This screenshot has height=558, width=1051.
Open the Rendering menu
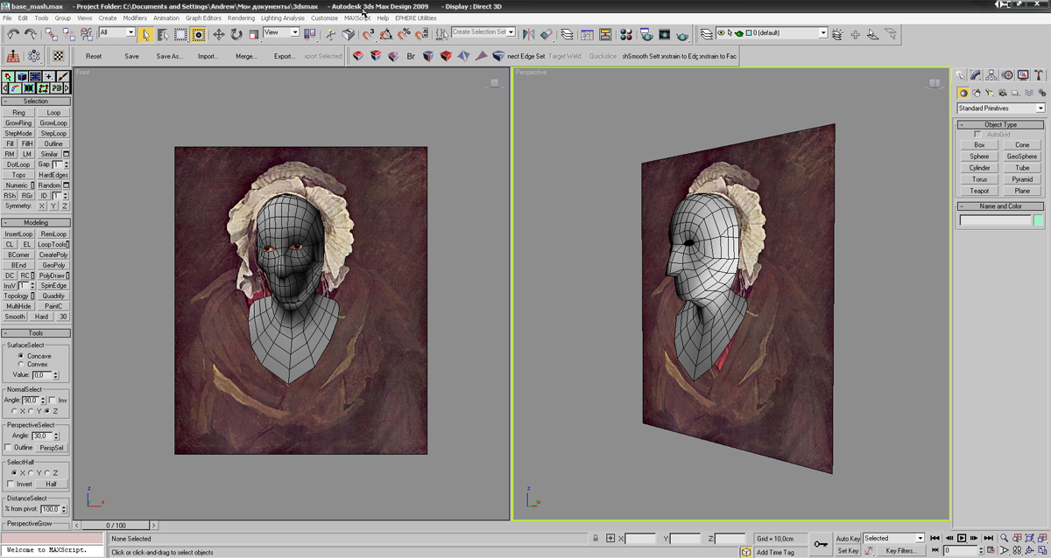[241, 17]
